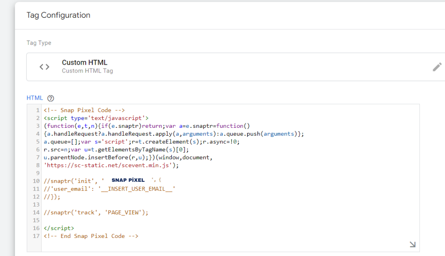
Task: Click the Tag Type label
Action: [x=39, y=43]
